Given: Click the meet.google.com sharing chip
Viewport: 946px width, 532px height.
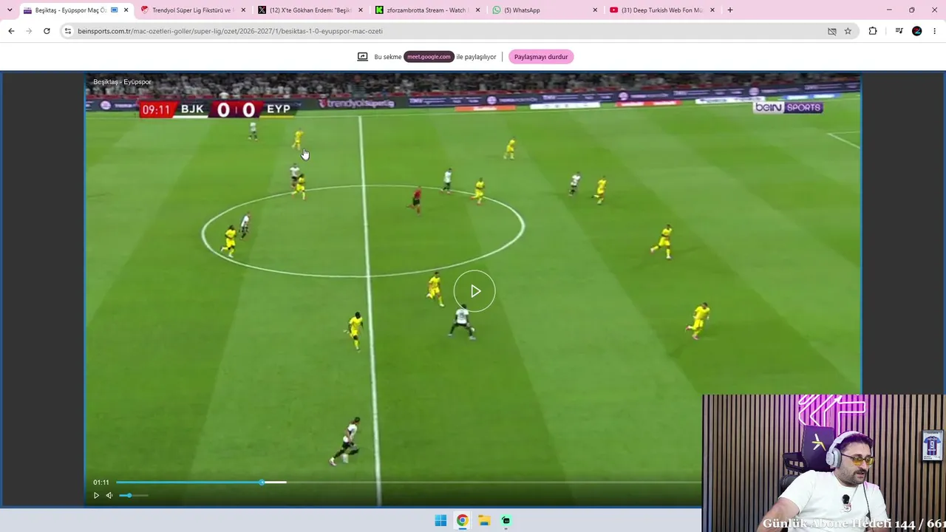Looking at the screenshot, I should [429, 57].
